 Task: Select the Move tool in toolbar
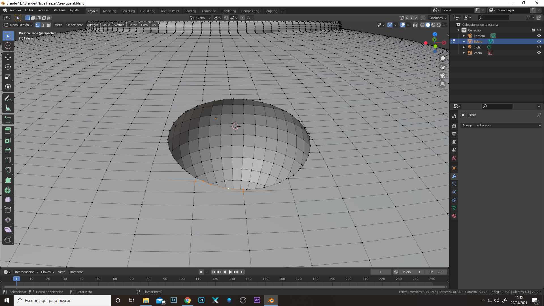[8, 57]
